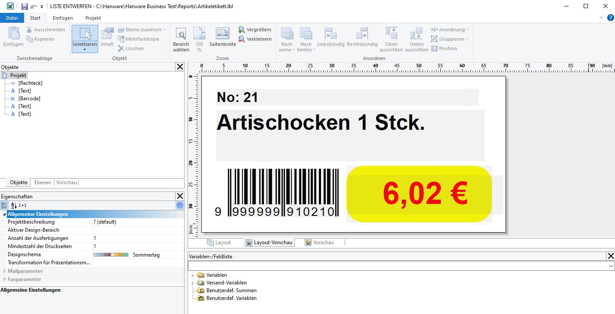Click the Designschema Sommertag color swatch
Image resolution: width=615 pixels, height=314 pixels.
[111, 255]
